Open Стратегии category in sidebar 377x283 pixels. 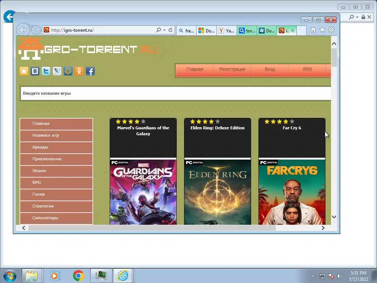click(56, 206)
